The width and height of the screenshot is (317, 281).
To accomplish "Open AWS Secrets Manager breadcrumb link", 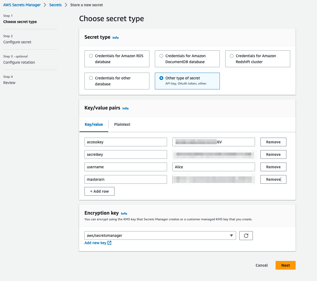I will [22, 5].
